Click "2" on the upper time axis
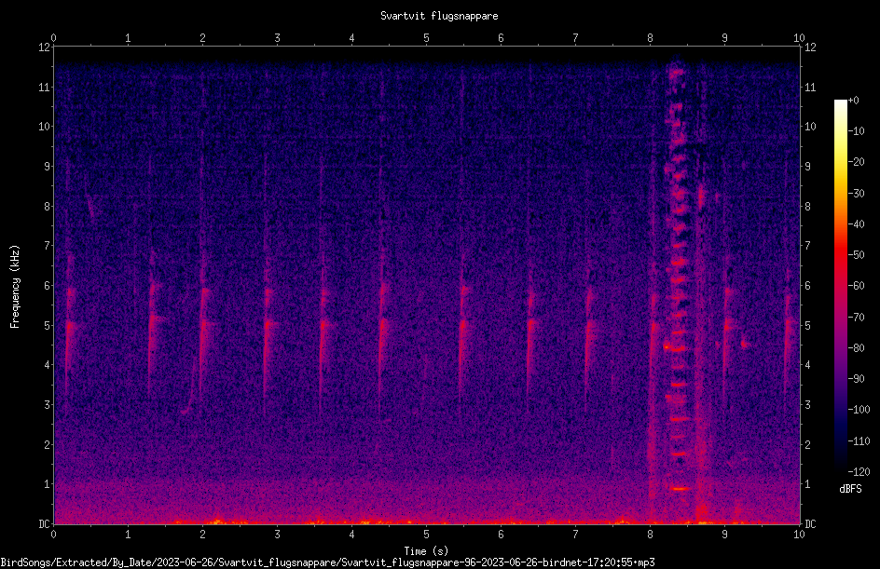Screen dimensions: 880x569 [202, 38]
